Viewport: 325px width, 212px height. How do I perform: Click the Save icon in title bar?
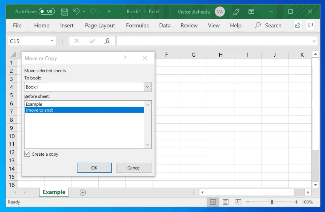pyautogui.click(x=64, y=12)
